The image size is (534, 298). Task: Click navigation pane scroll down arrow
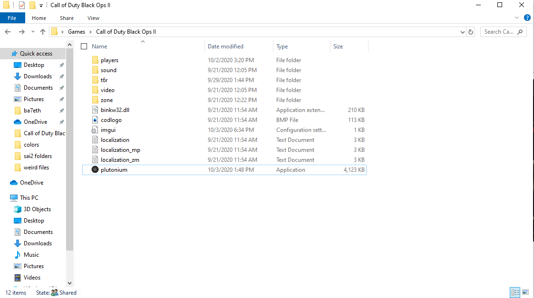point(69,283)
